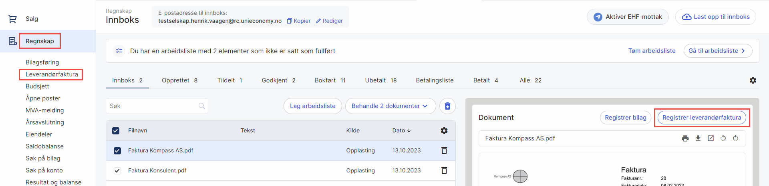Download the Faktura Kompass AS.pdf file
Image resolution: width=769 pixels, height=186 pixels.
pyautogui.click(x=698, y=138)
